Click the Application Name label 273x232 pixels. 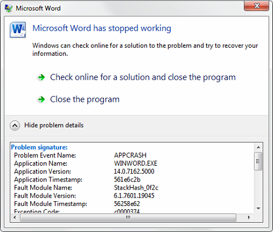pyautogui.click(x=41, y=163)
